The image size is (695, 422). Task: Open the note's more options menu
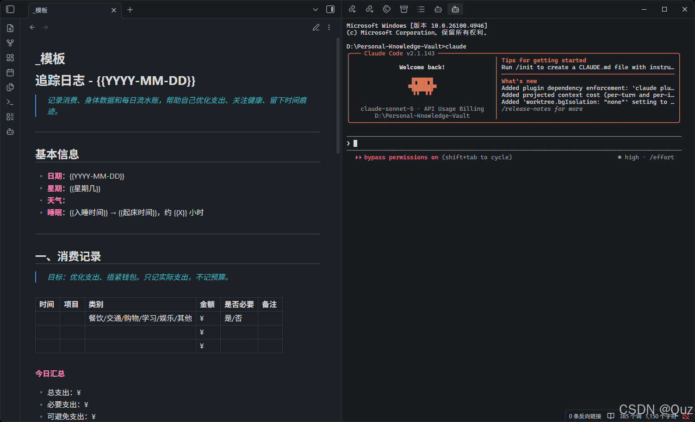click(x=329, y=27)
